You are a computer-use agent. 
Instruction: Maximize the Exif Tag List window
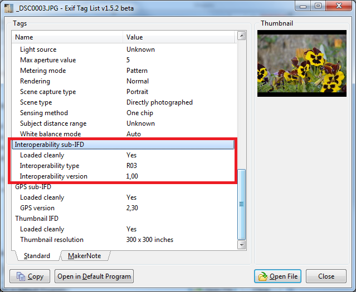(318, 6)
